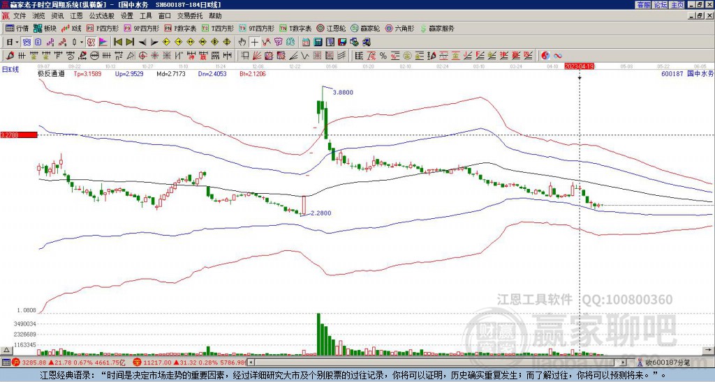Click the black right arrow icon
This screenshot has height=382, width=715.
coord(154,43)
